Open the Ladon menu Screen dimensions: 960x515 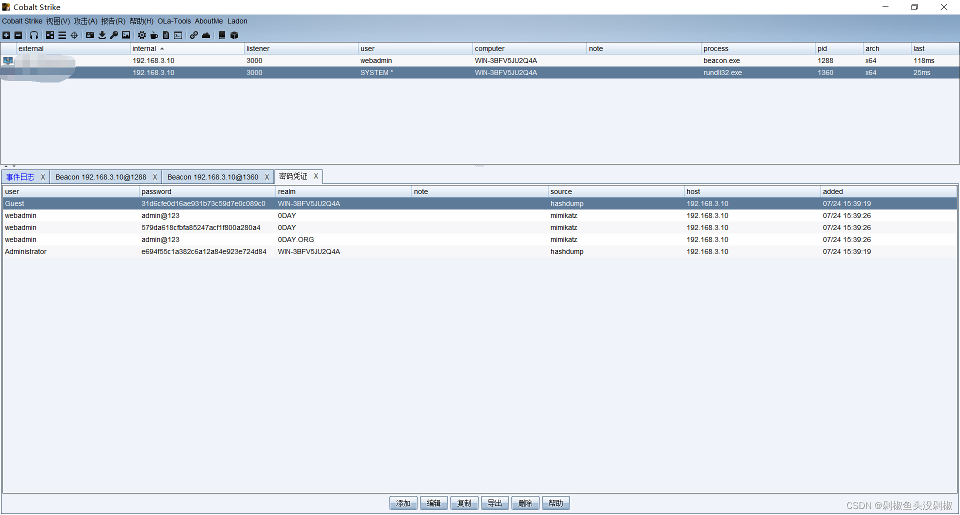(x=237, y=21)
